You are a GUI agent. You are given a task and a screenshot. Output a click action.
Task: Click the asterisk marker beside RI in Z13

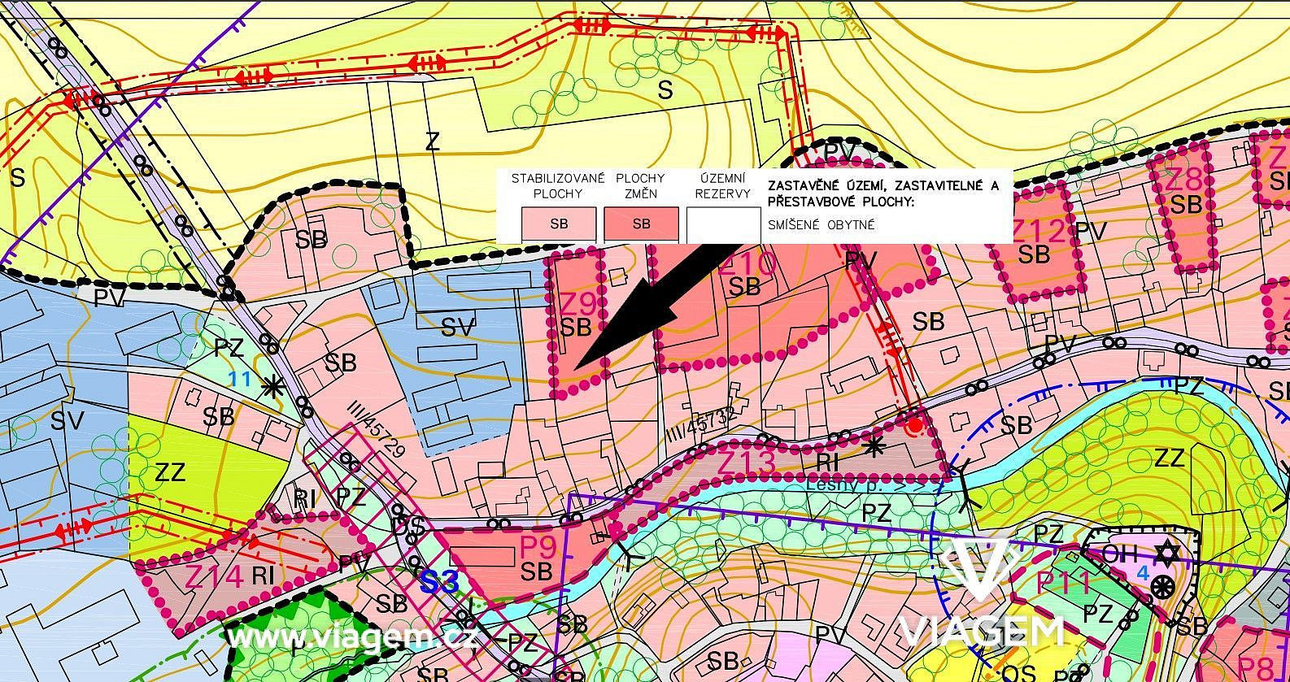[x=874, y=445]
